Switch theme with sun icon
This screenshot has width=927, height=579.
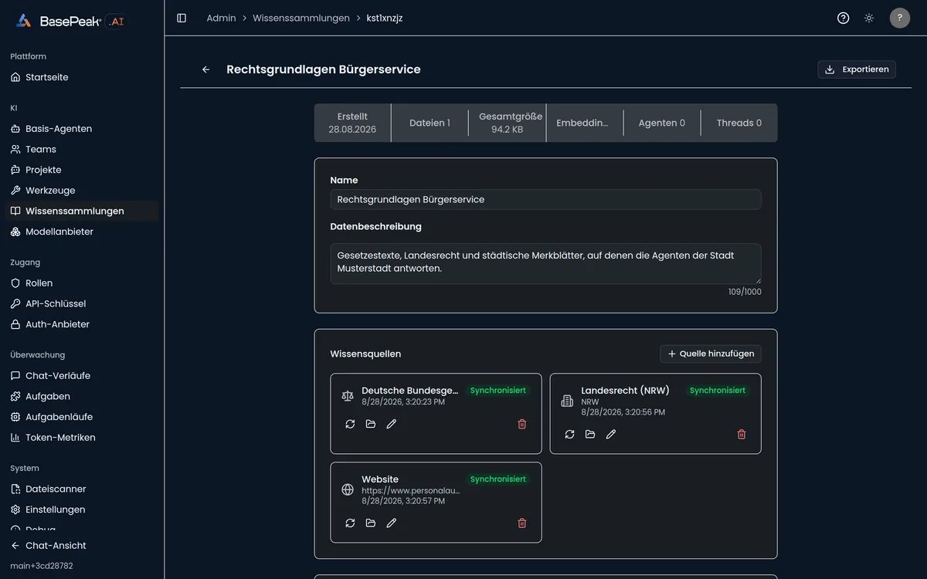[869, 18]
